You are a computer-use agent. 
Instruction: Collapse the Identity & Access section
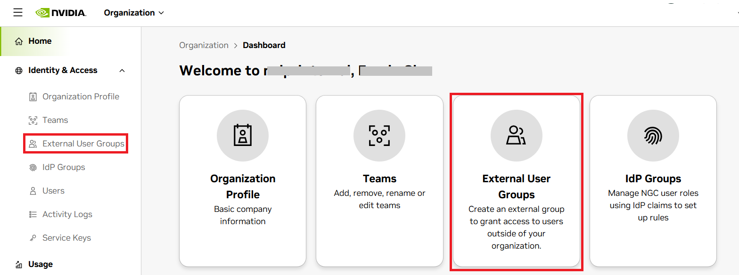[122, 71]
